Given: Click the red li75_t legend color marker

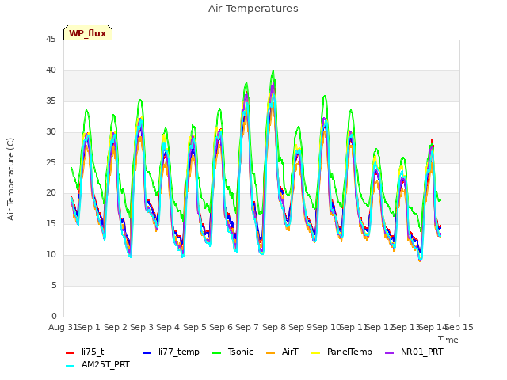Looking at the screenshot, I should pyautogui.click(x=71, y=352).
